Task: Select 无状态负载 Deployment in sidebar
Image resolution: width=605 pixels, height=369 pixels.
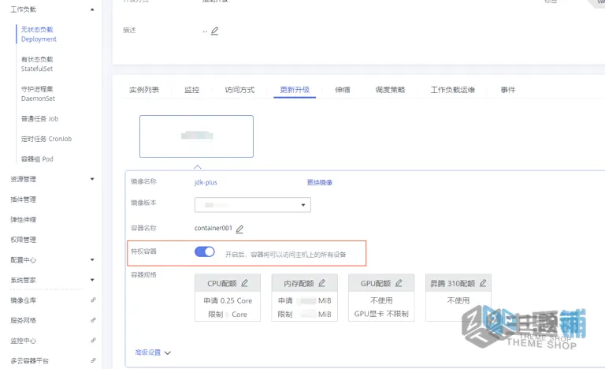Action: 39,34
